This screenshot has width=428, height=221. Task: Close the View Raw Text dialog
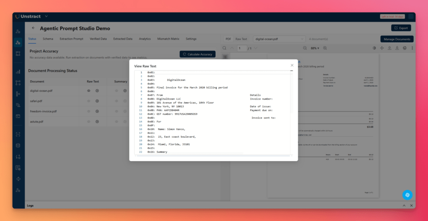coord(292,65)
